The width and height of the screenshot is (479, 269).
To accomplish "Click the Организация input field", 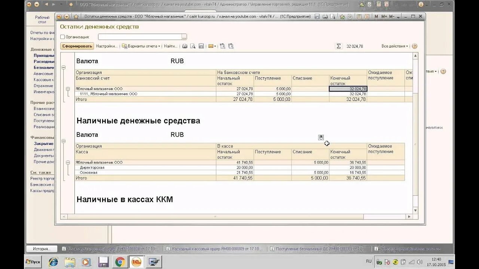I will (x=140, y=37).
